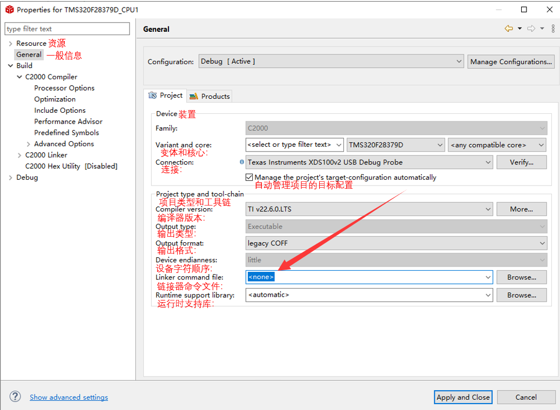Toggle Manage the project's target-configuration automatically

pyautogui.click(x=249, y=177)
